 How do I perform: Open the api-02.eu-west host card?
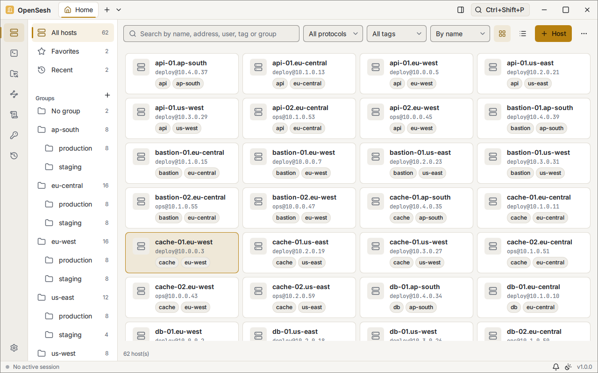click(x=416, y=118)
